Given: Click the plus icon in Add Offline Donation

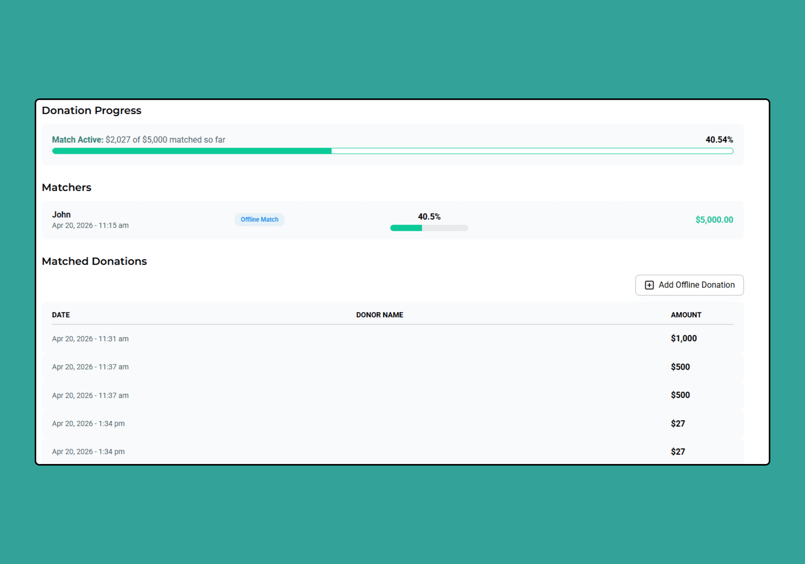Looking at the screenshot, I should coord(649,285).
